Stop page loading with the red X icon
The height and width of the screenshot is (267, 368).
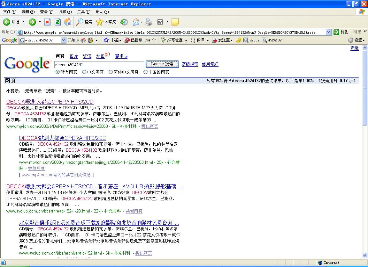pyautogui.click(x=47, y=22)
